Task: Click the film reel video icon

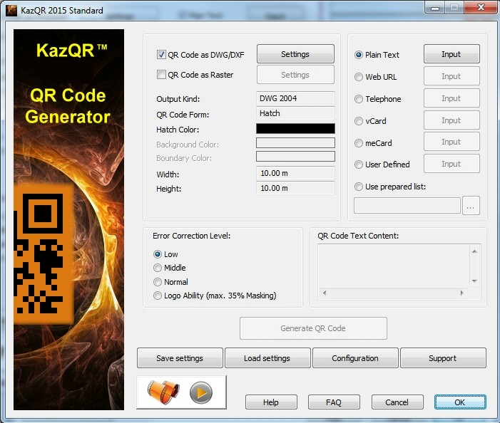Action: click(163, 392)
